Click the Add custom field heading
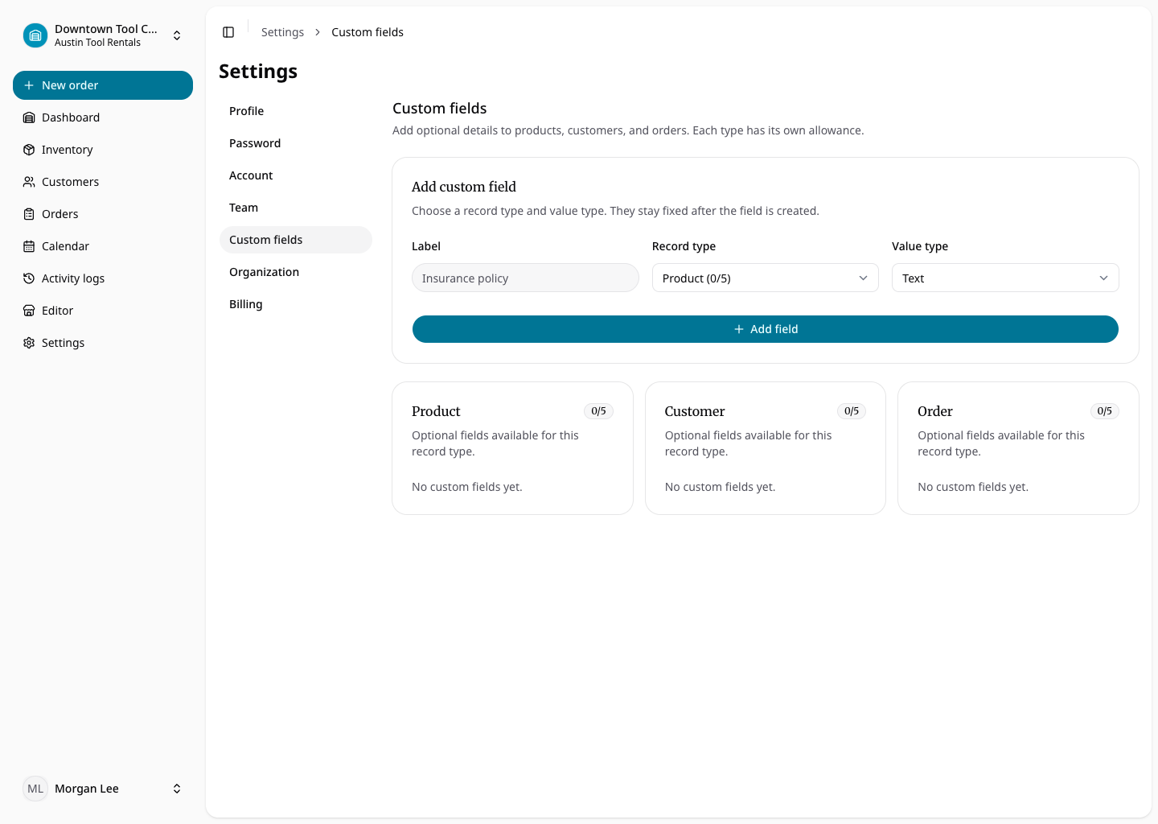 coord(464,187)
